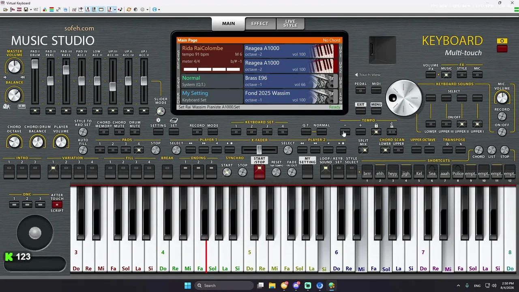Toggle the Chord Mute button
Viewport: 519px width, 292px height.
coord(119,132)
